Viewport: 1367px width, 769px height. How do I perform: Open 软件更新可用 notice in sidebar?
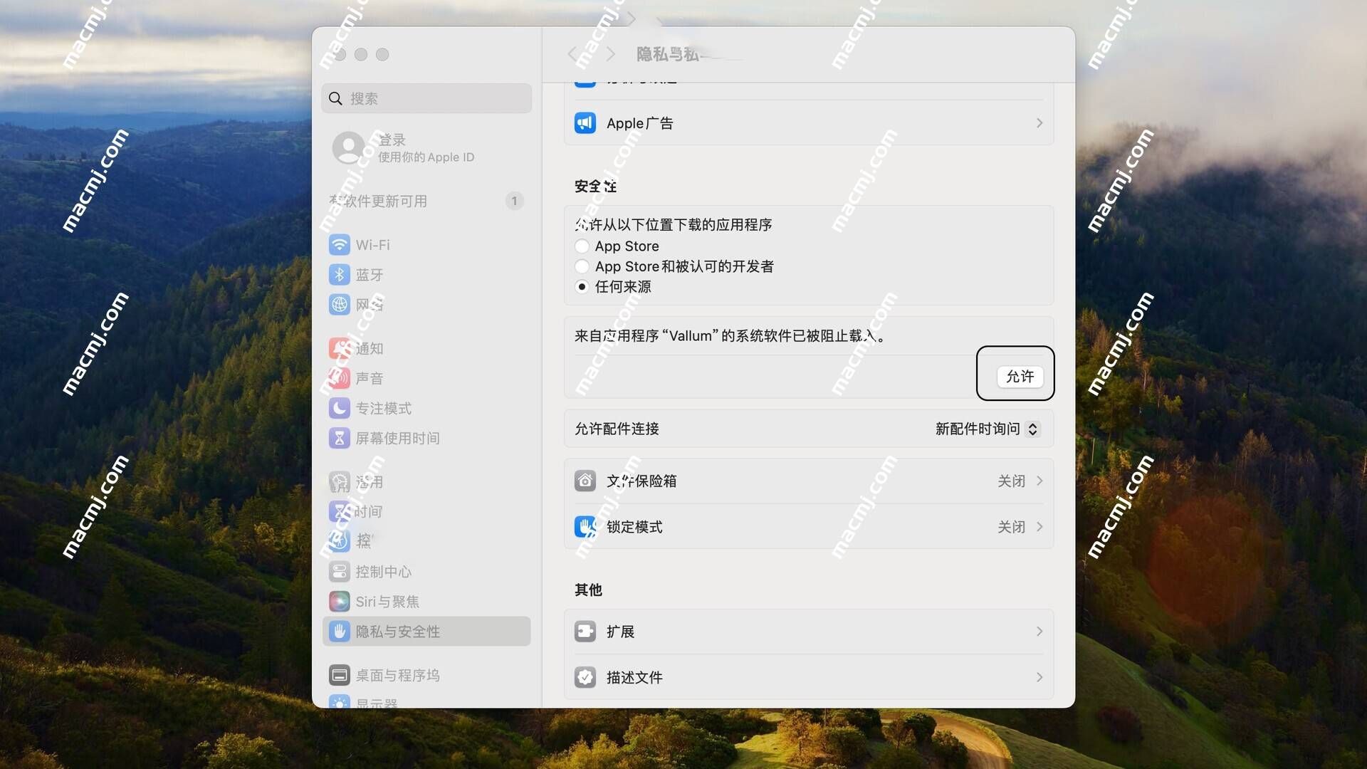(426, 202)
